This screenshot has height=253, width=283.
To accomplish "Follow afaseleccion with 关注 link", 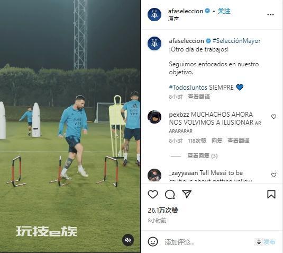I will 224,11.
